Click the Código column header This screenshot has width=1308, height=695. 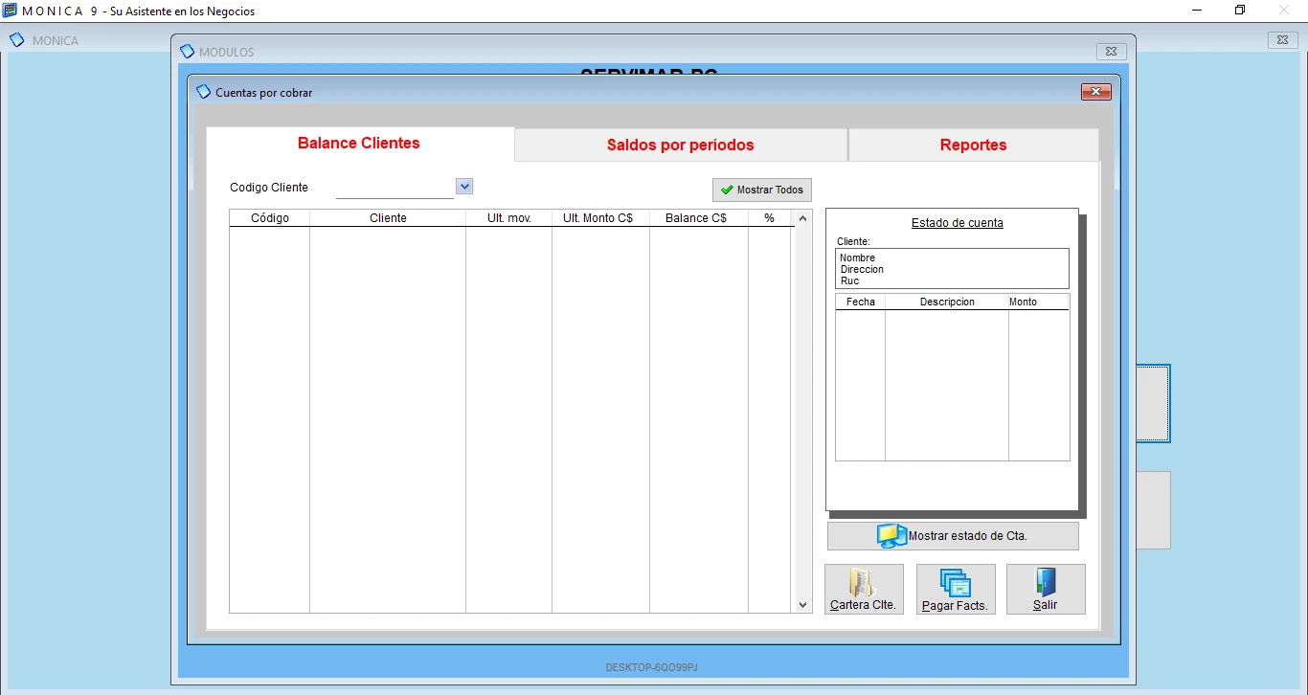click(268, 217)
